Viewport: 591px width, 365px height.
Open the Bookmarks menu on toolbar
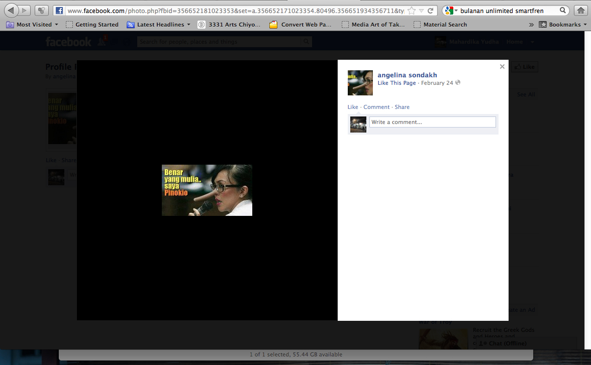[563, 25]
